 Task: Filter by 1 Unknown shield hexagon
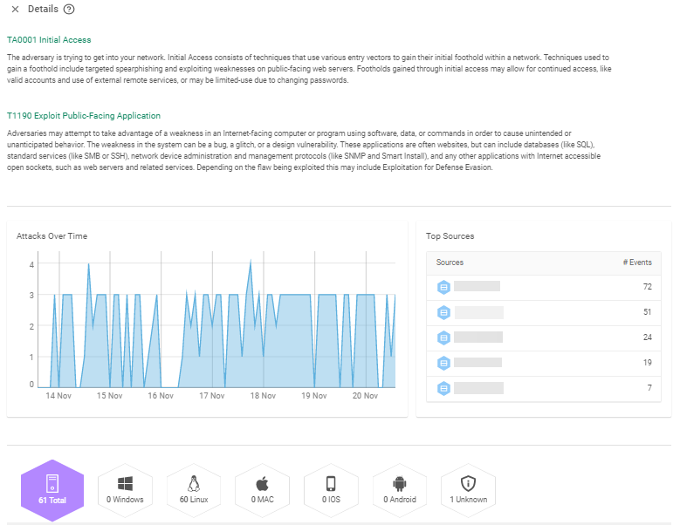coord(468,489)
